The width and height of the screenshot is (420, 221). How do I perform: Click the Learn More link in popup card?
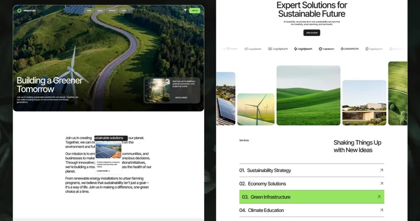point(103,171)
